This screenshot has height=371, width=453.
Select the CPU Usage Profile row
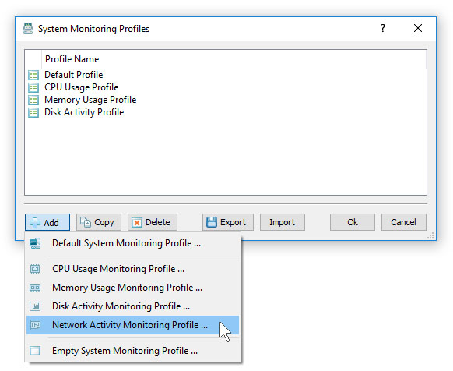pyautogui.click(x=226, y=87)
